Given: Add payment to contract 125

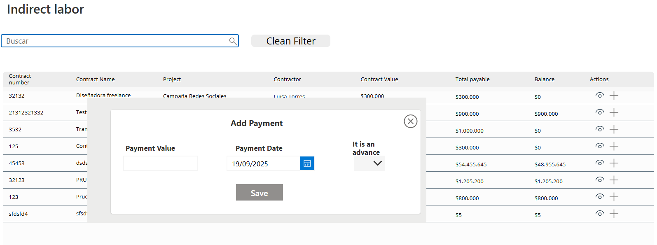Looking at the screenshot, I should coord(614,146).
